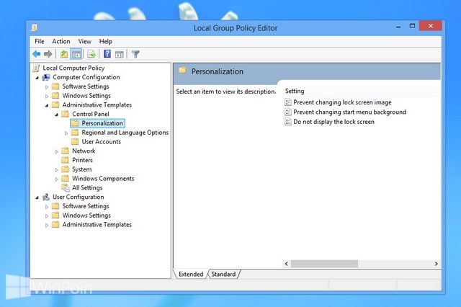Expand the Network node

(56, 152)
